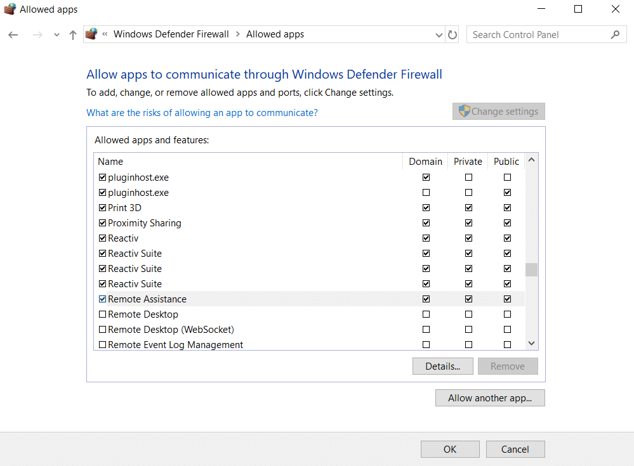This screenshot has height=466, width=634.
Task: Click the firewall icon in the title bar
Action: [10, 9]
